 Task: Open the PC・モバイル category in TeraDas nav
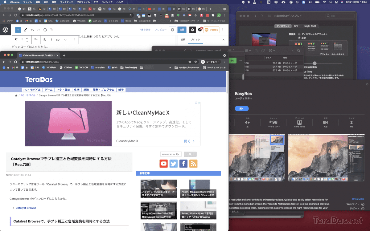point(32,90)
